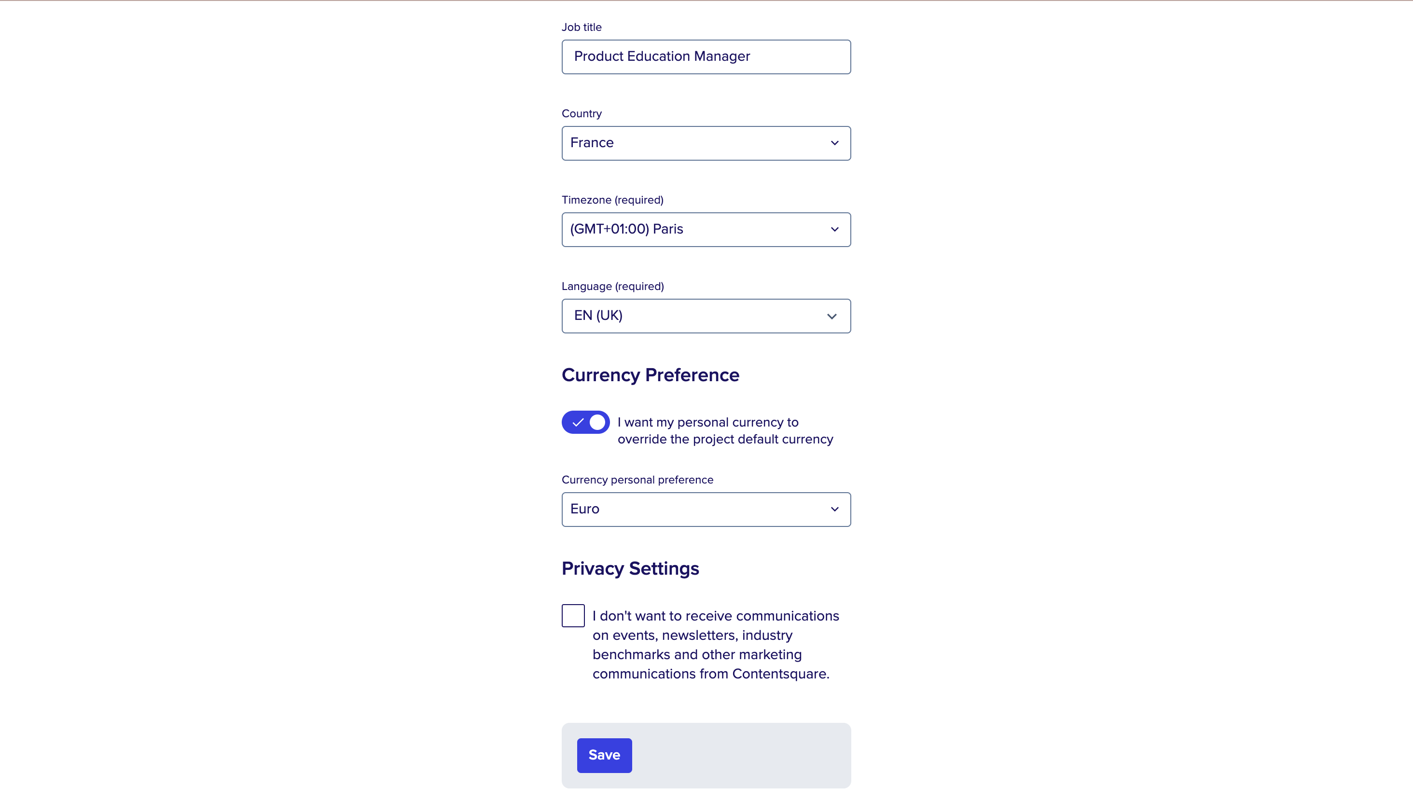The image size is (1413, 801).
Task: Click the chevron icon on the Language dropdown
Action: 831,316
